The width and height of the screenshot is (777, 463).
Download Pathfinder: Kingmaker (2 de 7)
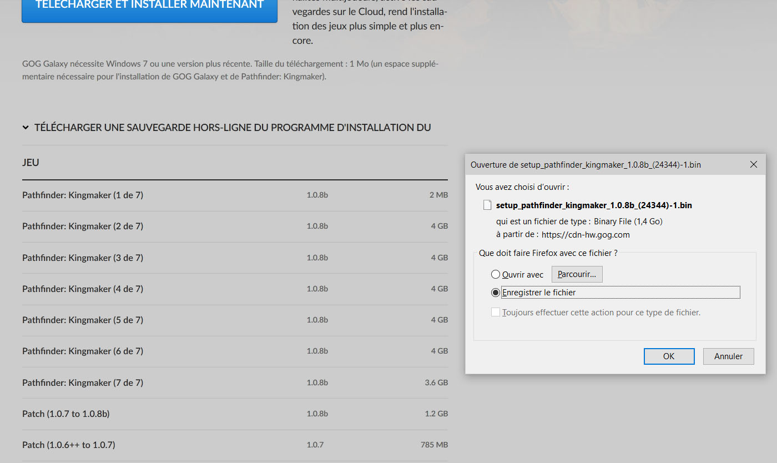coord(83,227)
